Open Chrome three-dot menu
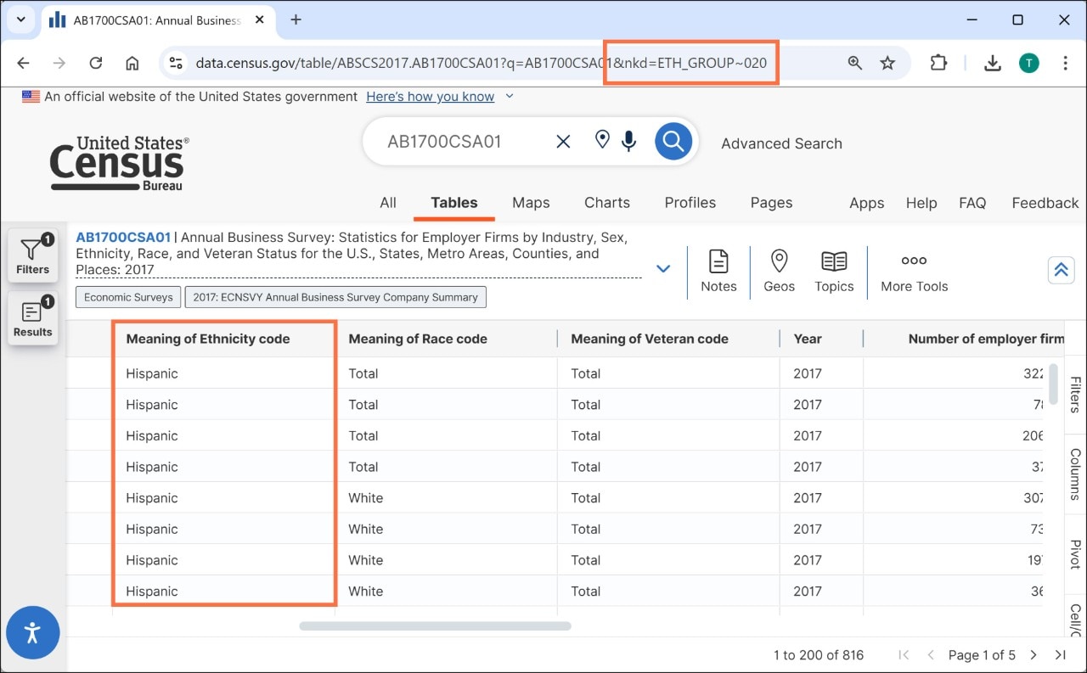Screen dimensions: 1087x673 (1066, 63)
